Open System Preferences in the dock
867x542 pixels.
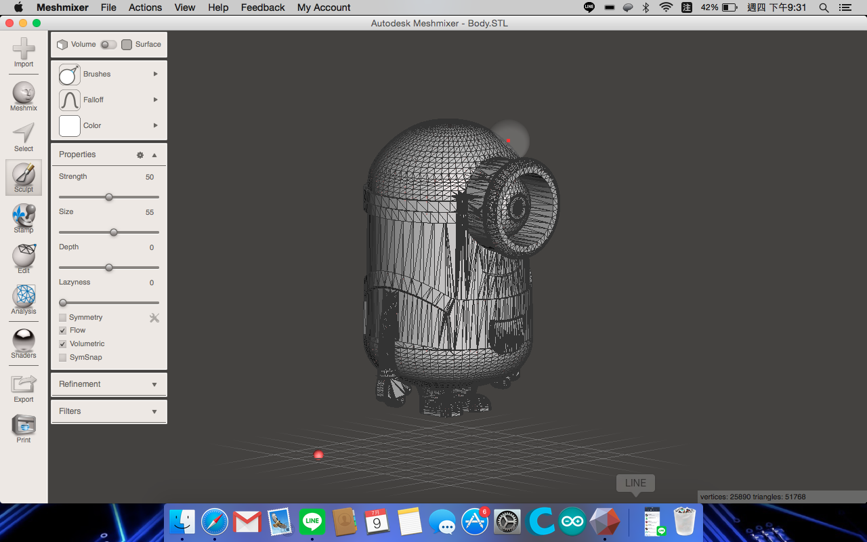tap(507, 522)
